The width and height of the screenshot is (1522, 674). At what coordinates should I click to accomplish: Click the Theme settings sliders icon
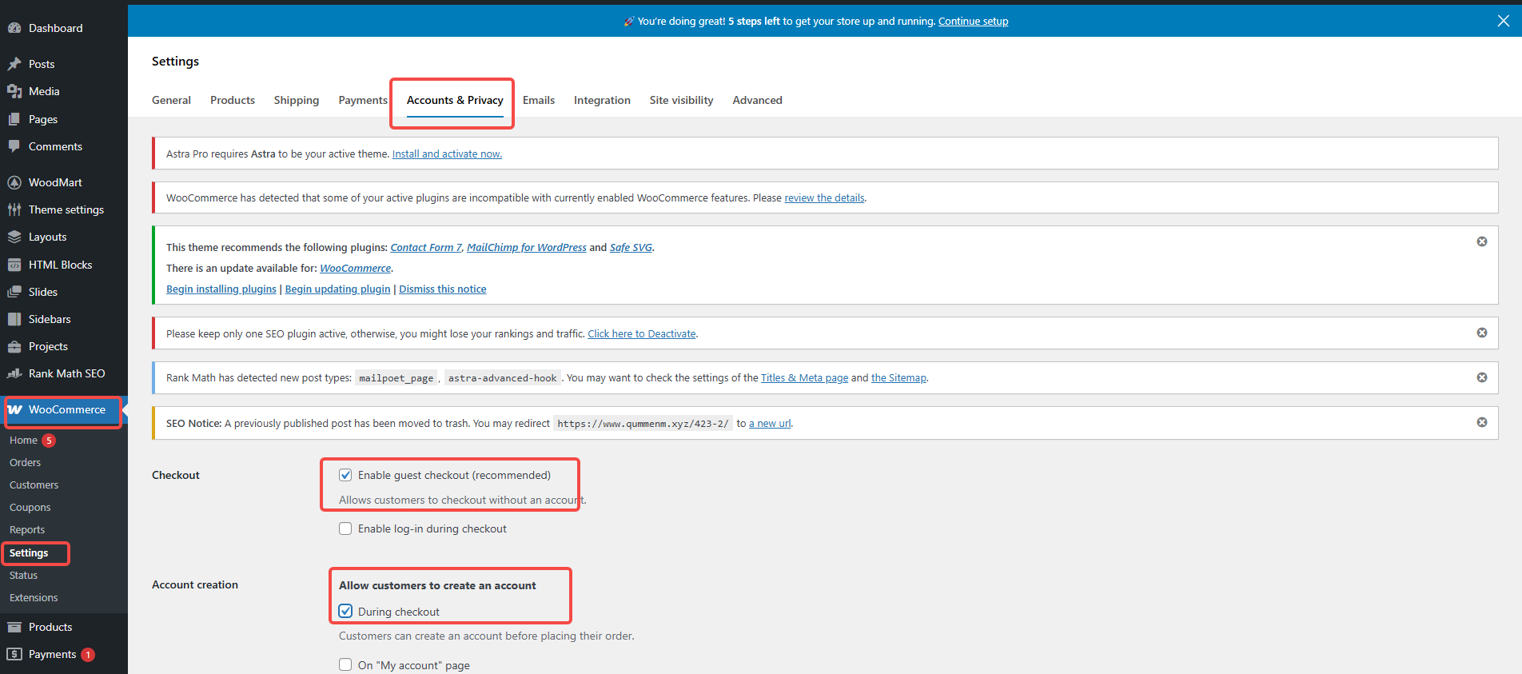(x=14, y=209)
